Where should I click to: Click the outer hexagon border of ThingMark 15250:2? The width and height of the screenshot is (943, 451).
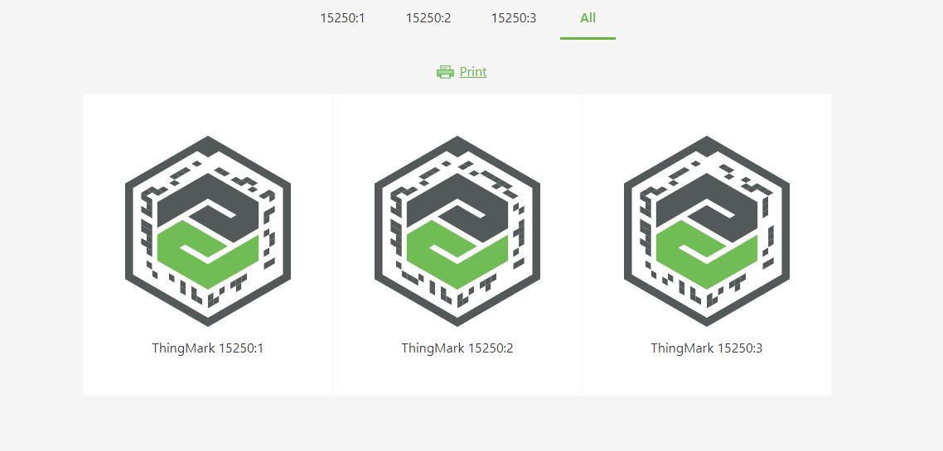tap(379, 231)
